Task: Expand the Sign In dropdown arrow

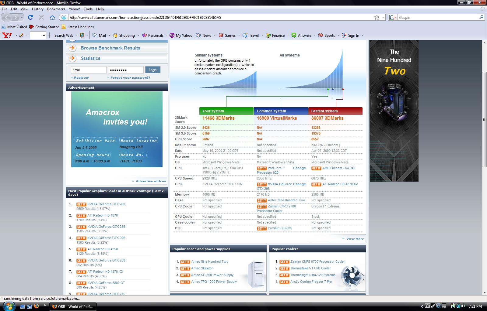Action: 363,35
